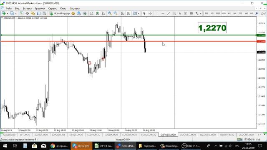
Task: Select the crosshair tool
Action: (150, 13)
